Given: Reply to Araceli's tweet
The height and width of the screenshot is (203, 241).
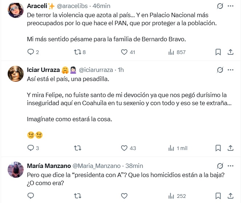Looking at the screenshot, I should click(31, 52).
